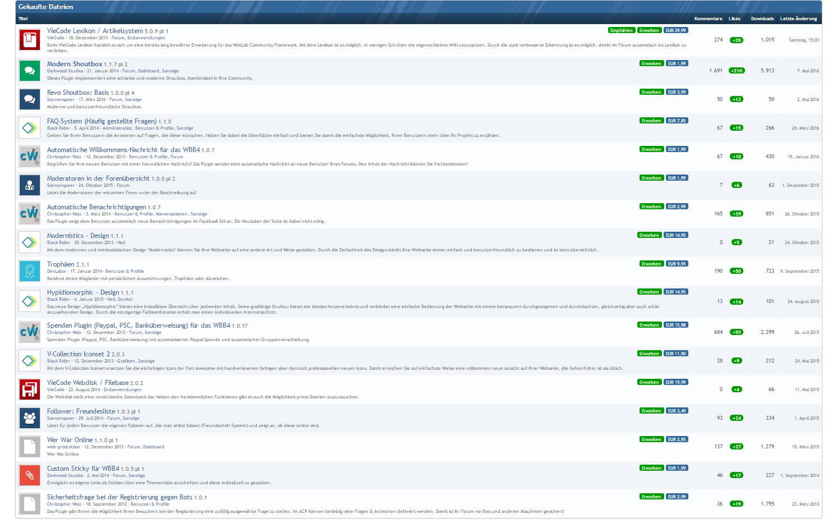Viewport: 837px width, 523px height.
Task: Click the Wer War Online blank file icon
Action: click(x=30, y=447)
